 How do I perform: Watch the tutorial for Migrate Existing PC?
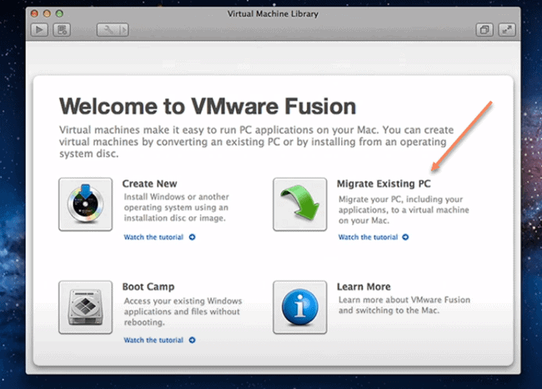368,237
